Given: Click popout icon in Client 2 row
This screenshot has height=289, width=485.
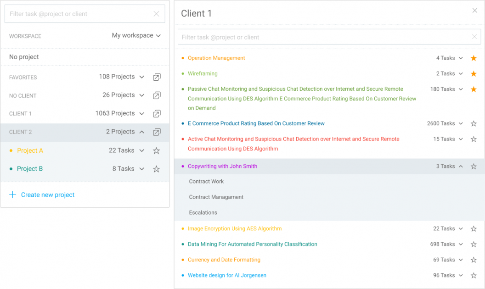Looking at the screenshot, I should [157, 132].
